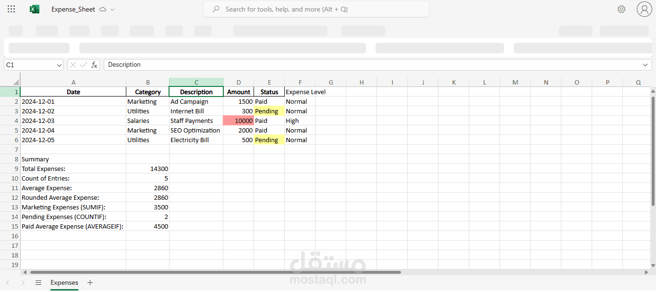Image resolution: width=656 pixels, height=292 pixels.
Task: Go to previous sheet arrow
Action: coord(8,283)
